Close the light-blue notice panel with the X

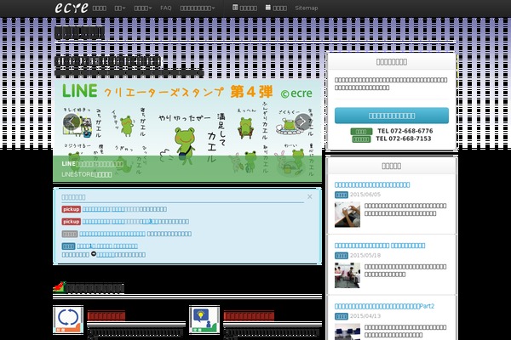[310, 196]
